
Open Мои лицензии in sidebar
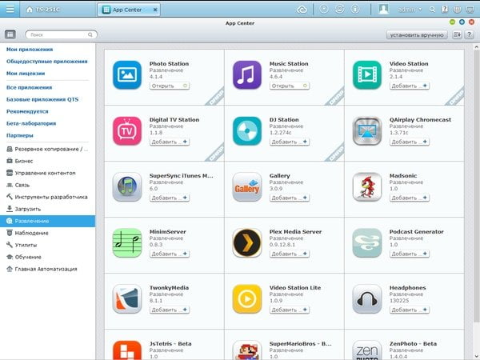point(26,73)
